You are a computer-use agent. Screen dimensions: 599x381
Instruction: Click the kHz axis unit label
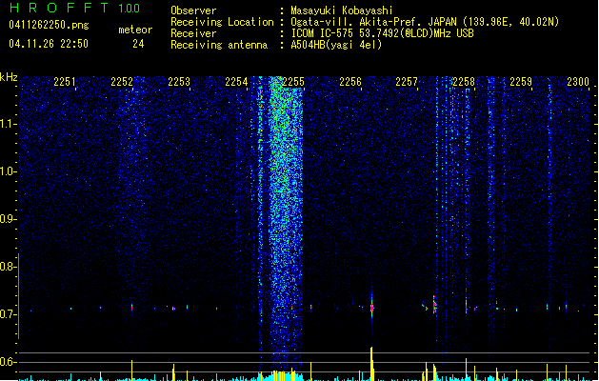(x=9, y=77)
